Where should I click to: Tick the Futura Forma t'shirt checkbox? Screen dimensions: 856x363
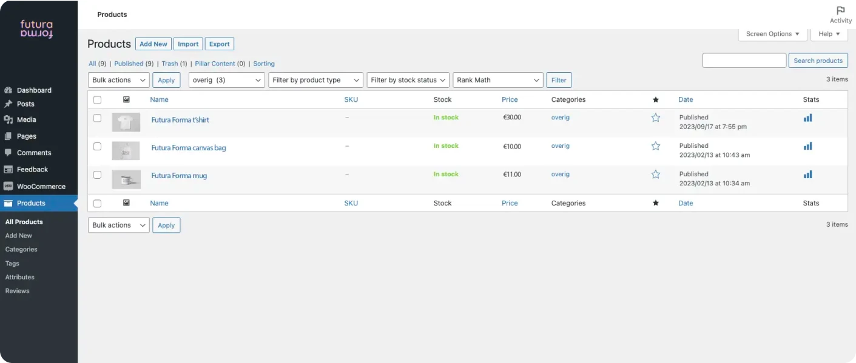coord(97,118)
